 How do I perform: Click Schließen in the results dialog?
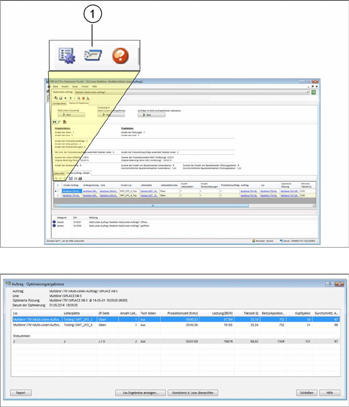tap(307, 393)
